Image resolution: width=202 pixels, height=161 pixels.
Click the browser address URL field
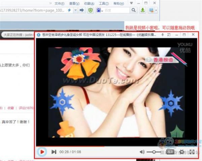(x=33, y=10)
